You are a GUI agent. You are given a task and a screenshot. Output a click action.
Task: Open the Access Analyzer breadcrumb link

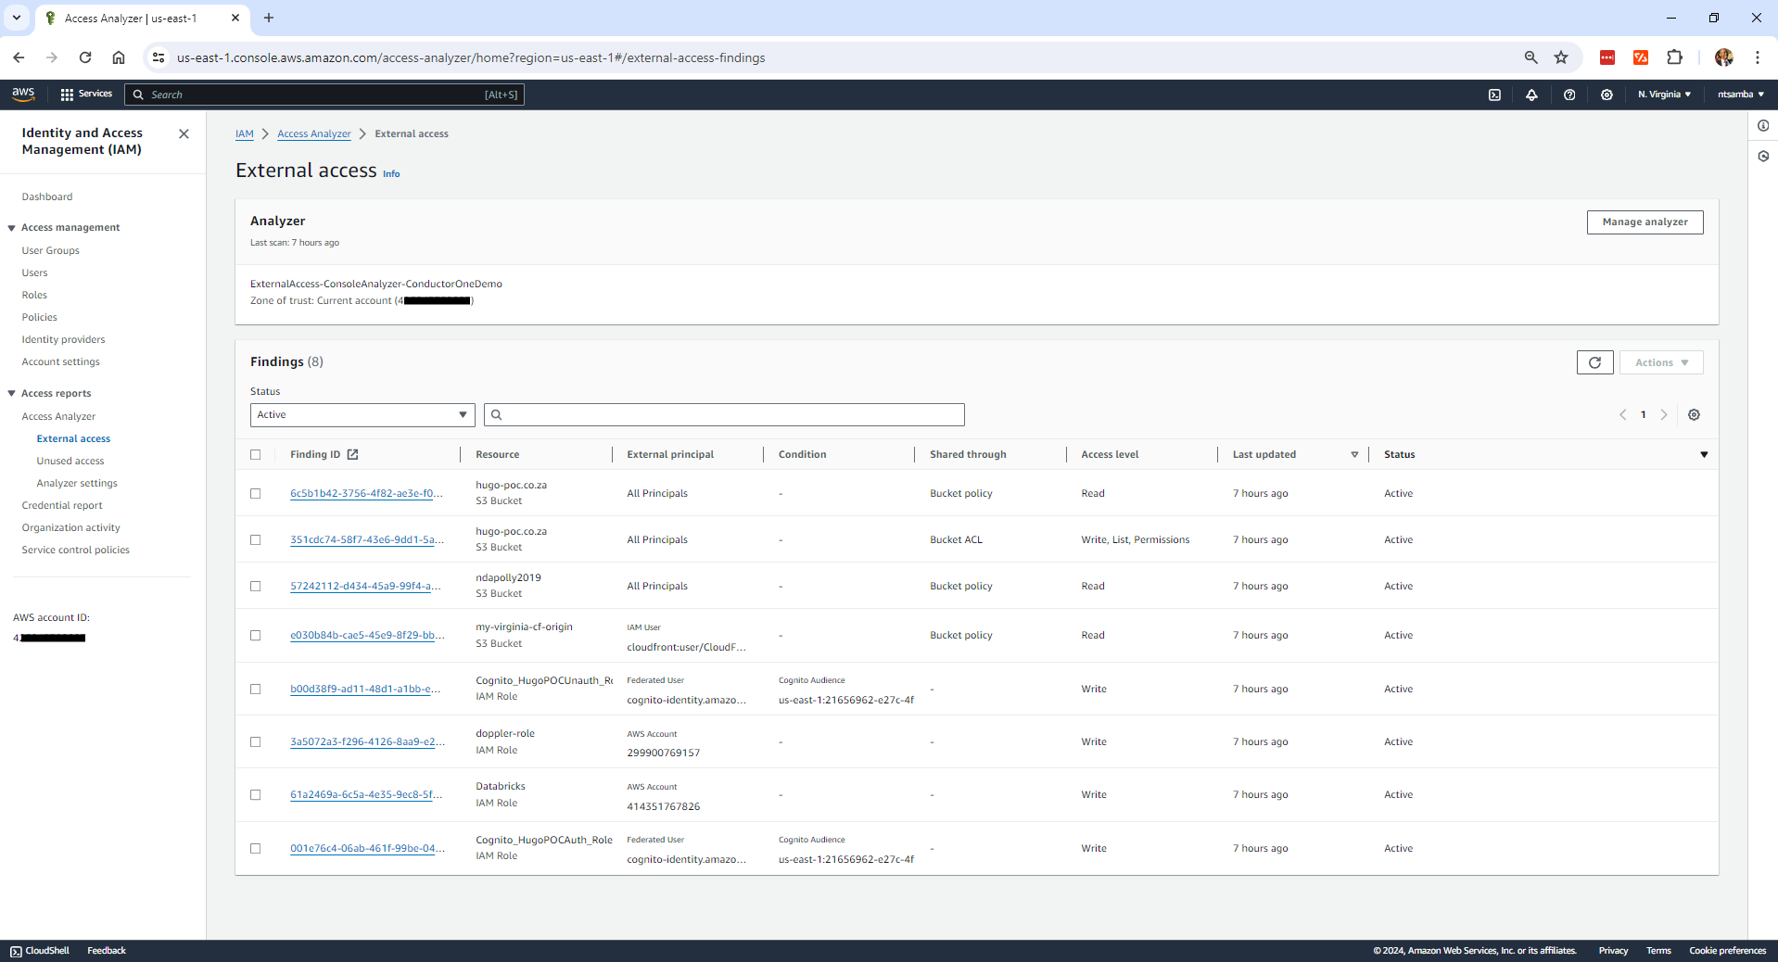coord(313,134)
